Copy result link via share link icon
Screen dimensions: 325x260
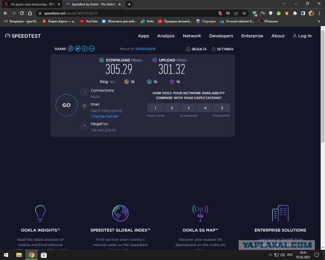[x=71, y=49]
